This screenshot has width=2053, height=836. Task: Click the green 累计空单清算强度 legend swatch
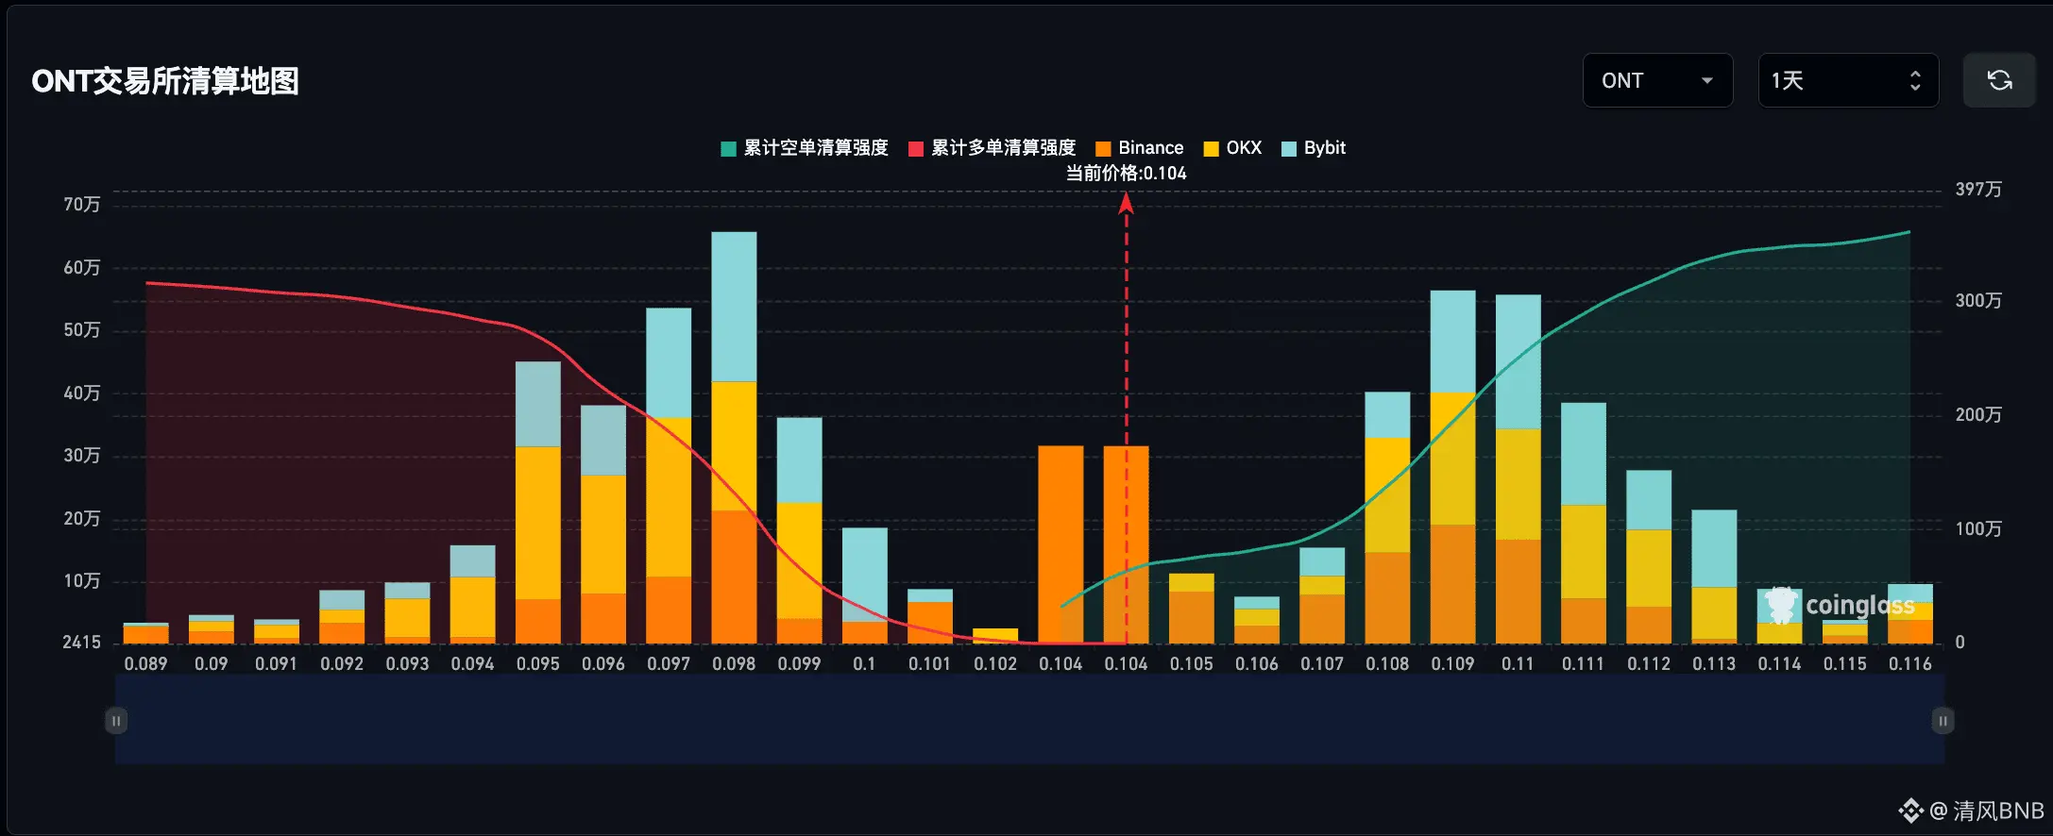[x=728, y=149]
